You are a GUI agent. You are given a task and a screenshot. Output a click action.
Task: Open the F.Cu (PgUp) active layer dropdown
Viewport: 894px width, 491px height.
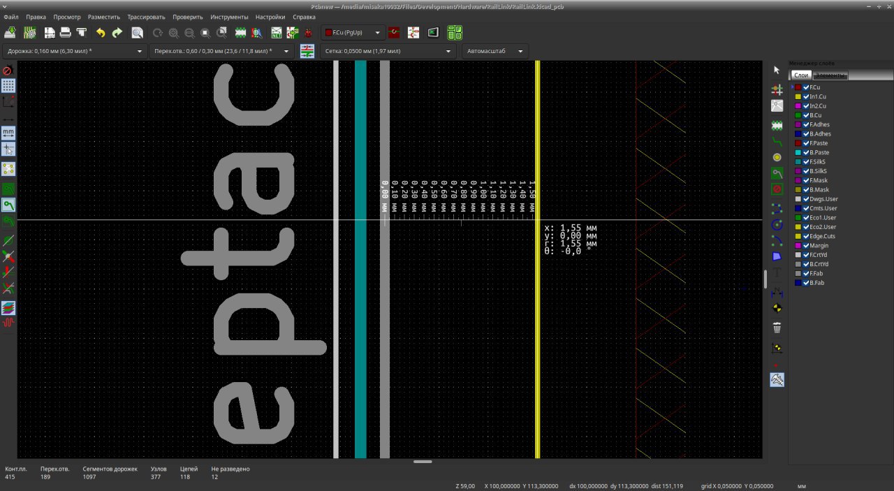pos(353,33)
